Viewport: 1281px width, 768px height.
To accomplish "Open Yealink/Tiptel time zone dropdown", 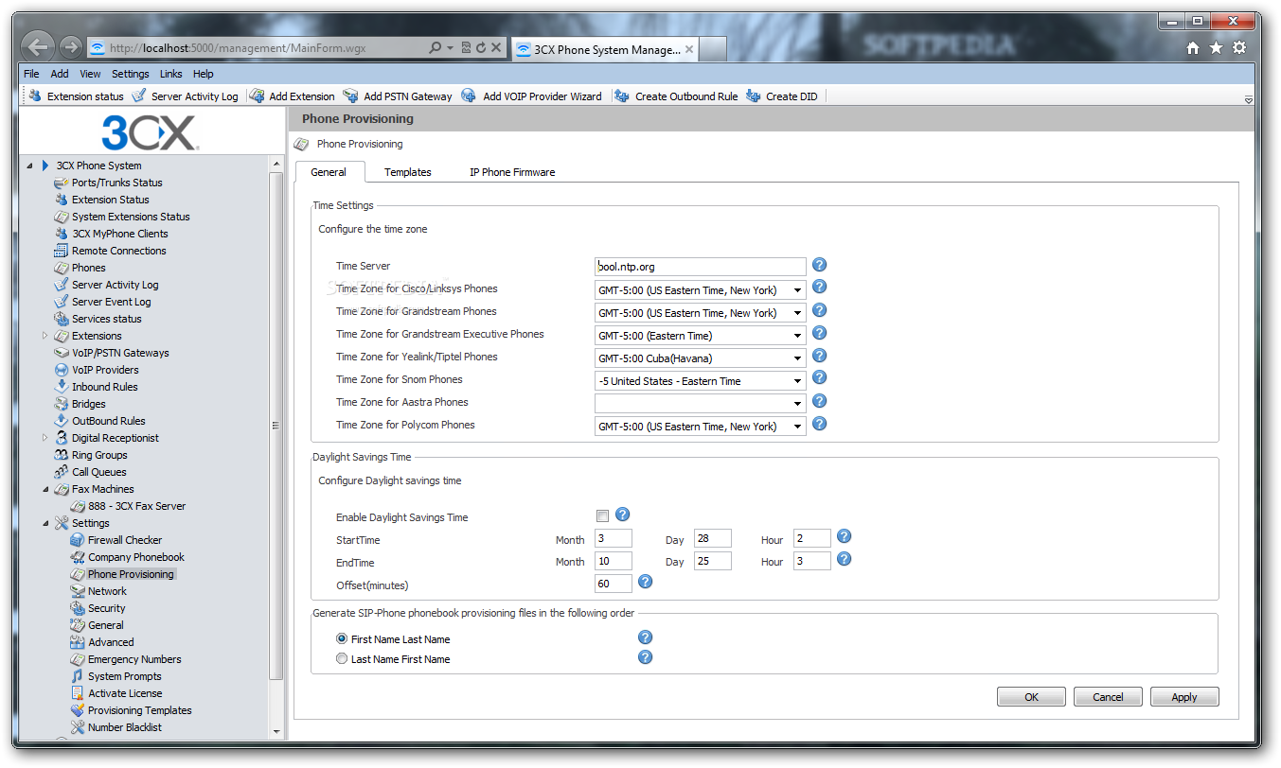I will (701, 358).
